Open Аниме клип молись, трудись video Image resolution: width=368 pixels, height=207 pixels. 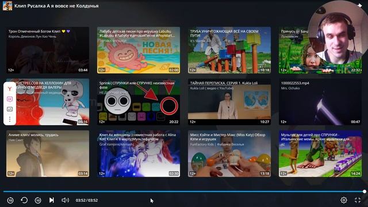click(x=48, y=154)
